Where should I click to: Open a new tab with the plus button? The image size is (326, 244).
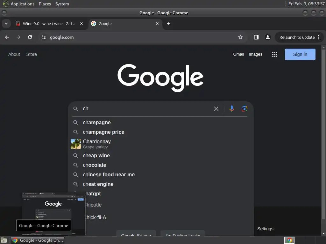coord(169,24)
